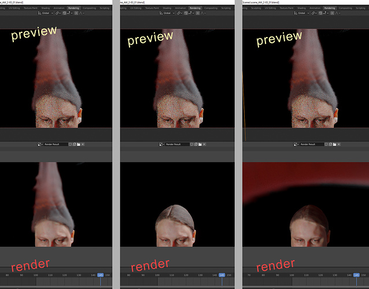The height and width of the screenshot is (289, 369).
Task: Switch to Scripting tab in middle panel
Action: tap(226, 8)
